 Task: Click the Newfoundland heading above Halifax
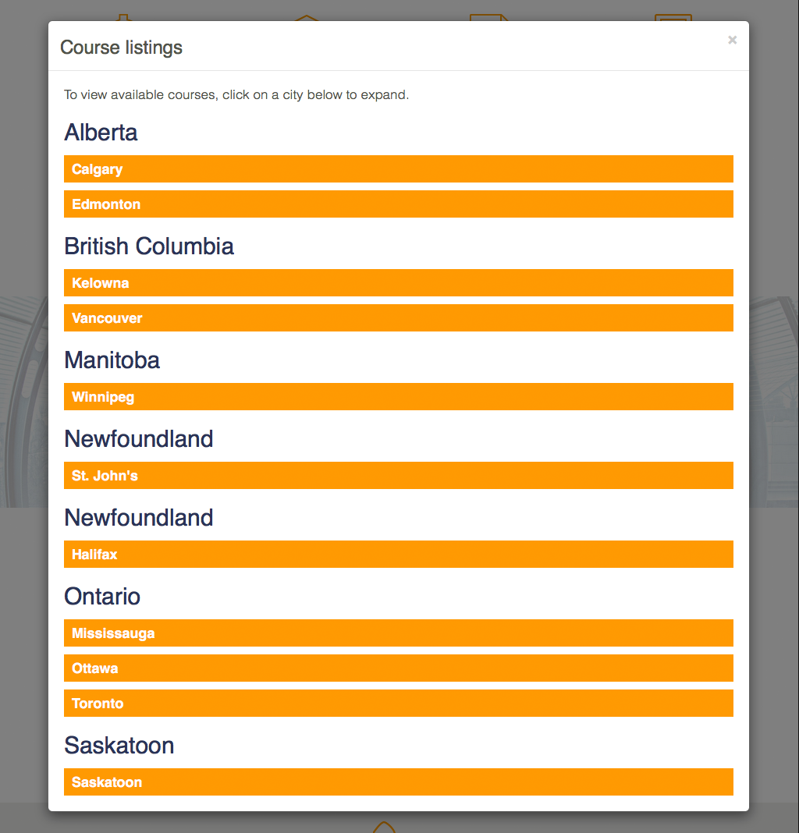coord(138,518)
